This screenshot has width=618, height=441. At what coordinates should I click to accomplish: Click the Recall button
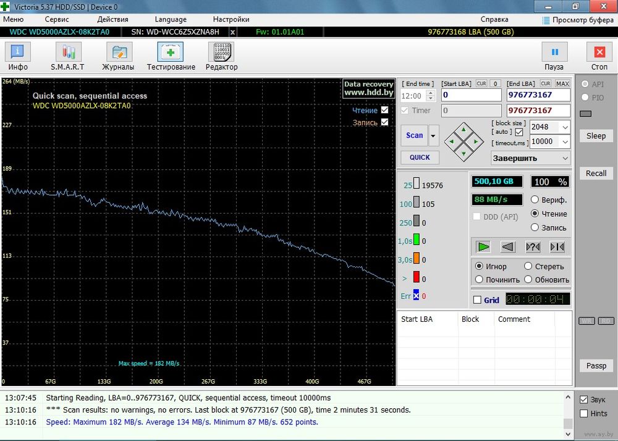(x=596, y=173)
